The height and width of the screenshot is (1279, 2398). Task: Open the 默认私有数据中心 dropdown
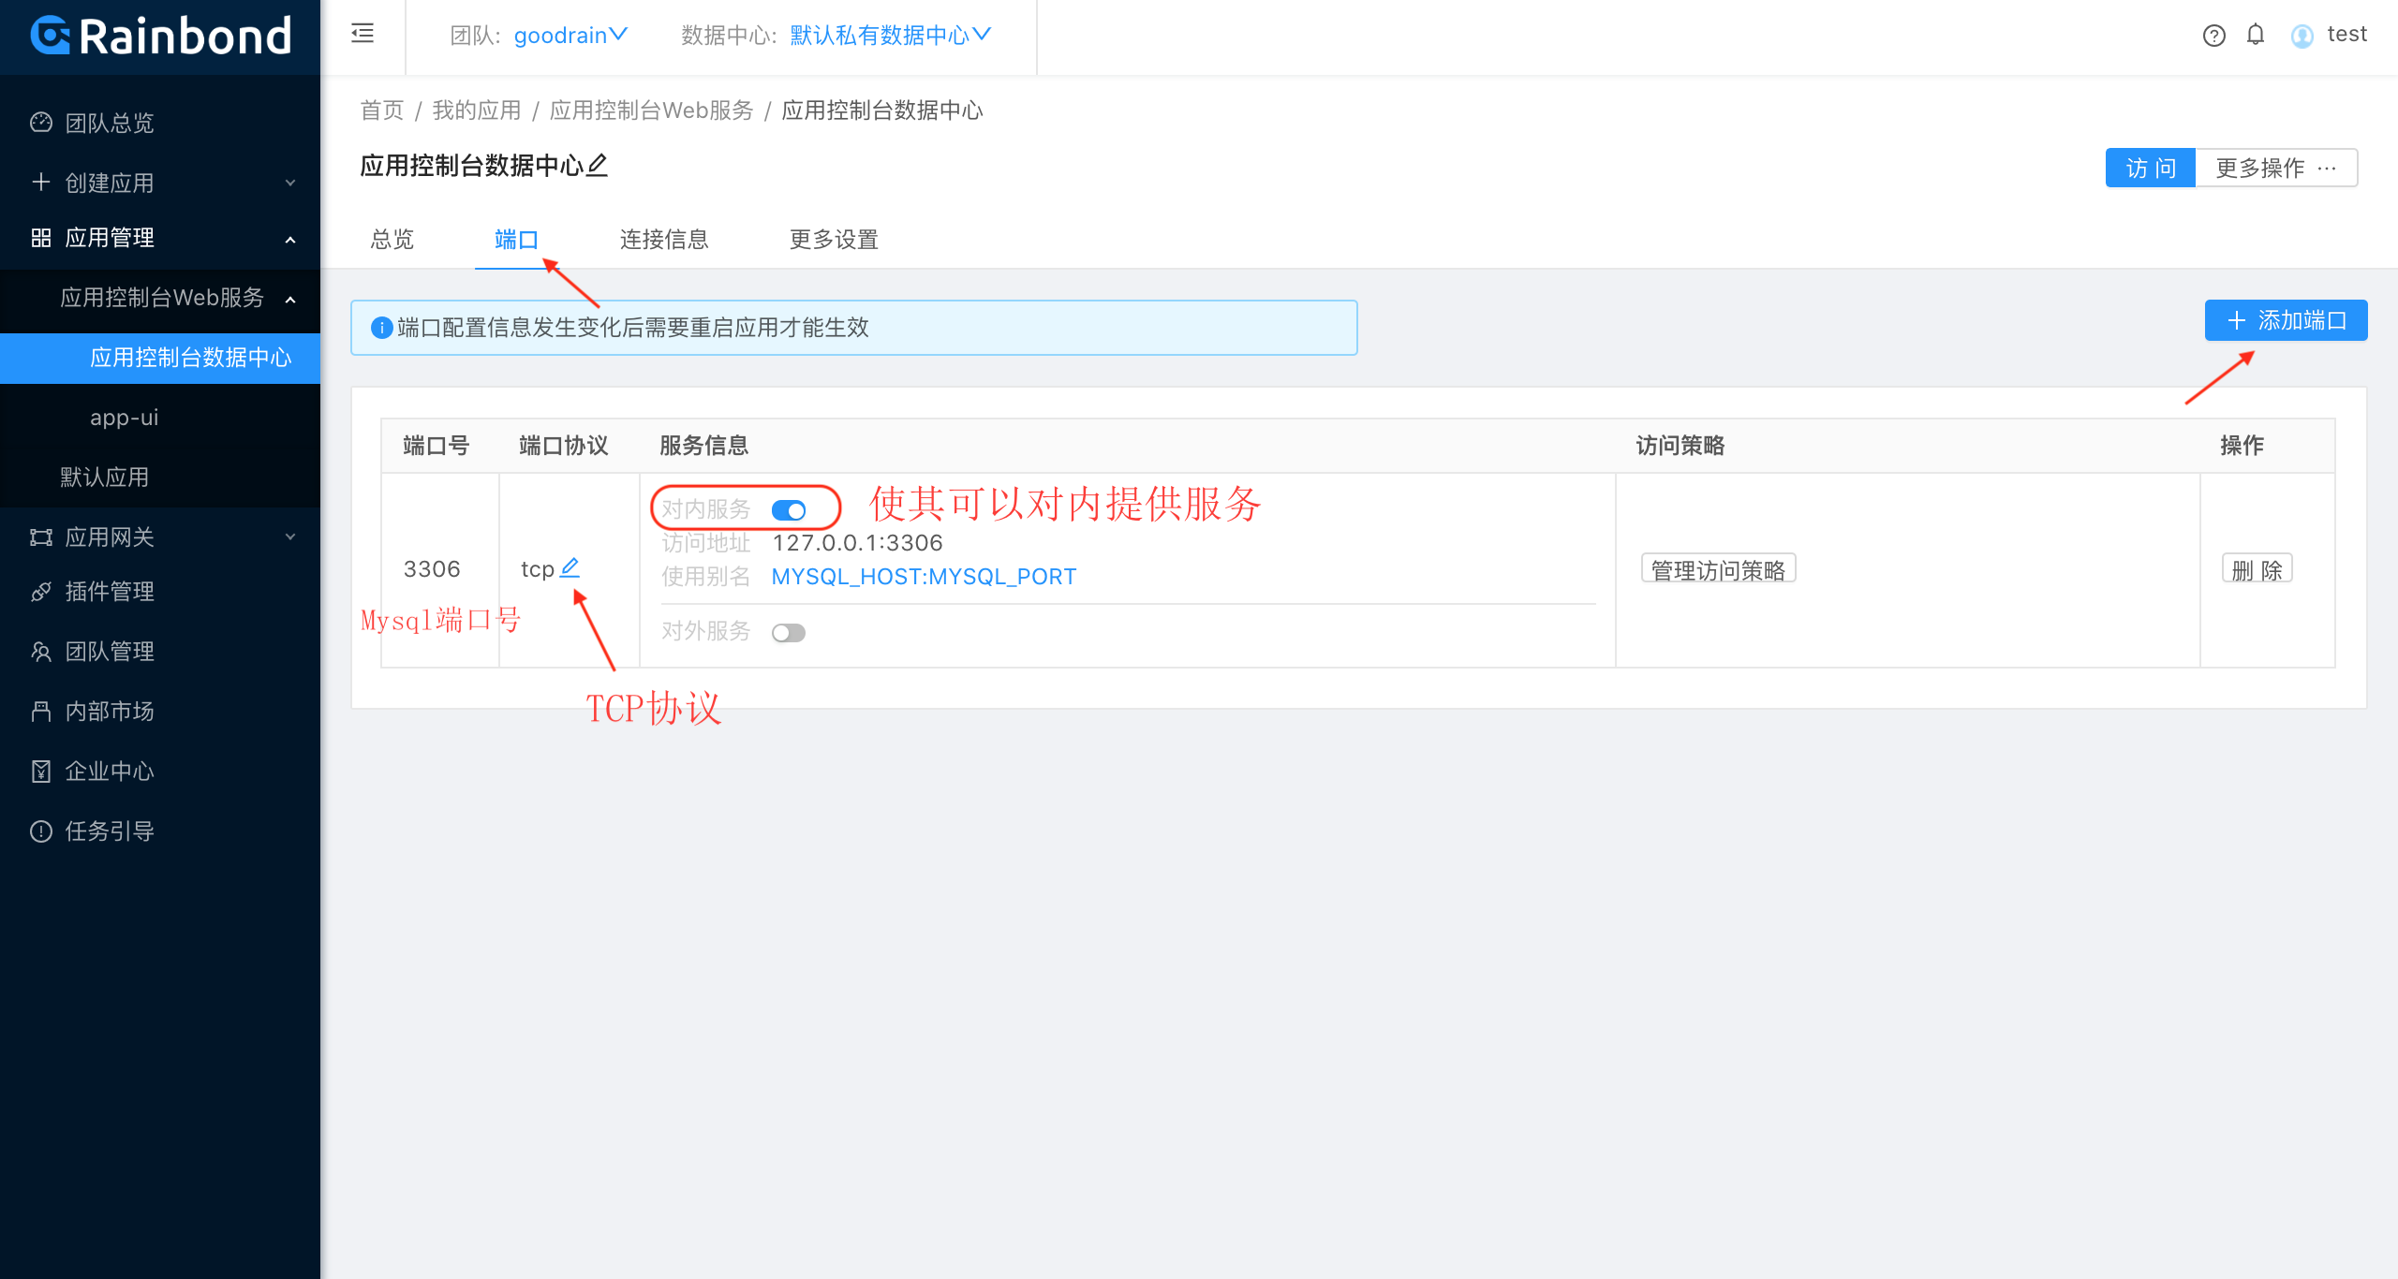(890, 36)
